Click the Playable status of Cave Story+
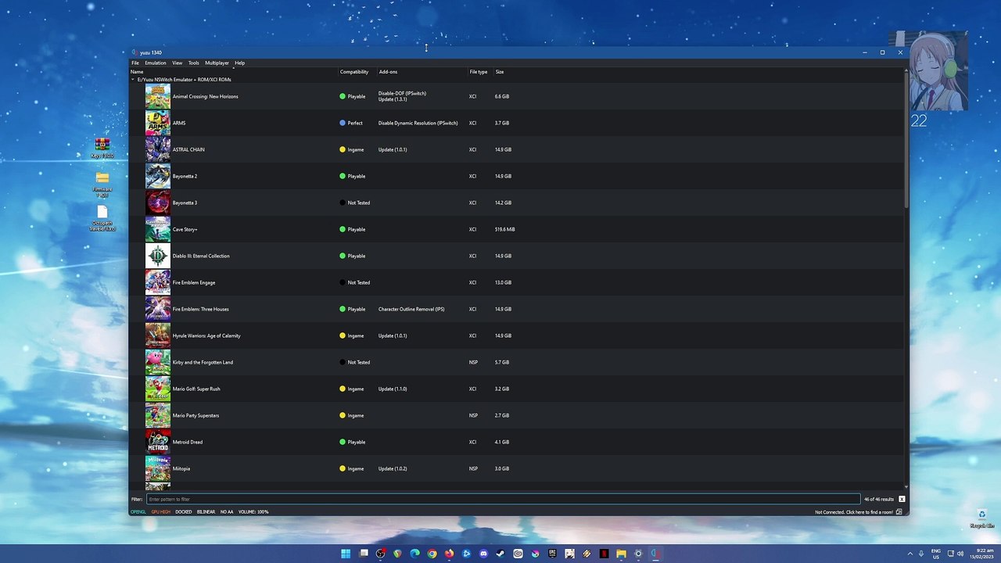1001x563 pixels. click(353, 230)
